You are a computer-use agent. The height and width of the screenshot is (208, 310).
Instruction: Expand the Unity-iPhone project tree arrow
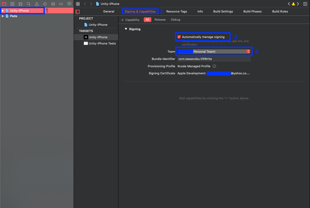(x=3, y=11)
